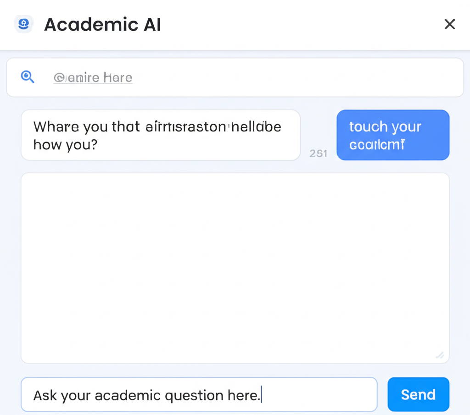470x415 pixels.
Task: Select the Academic AI title text
Action: [x=102, y=24]
